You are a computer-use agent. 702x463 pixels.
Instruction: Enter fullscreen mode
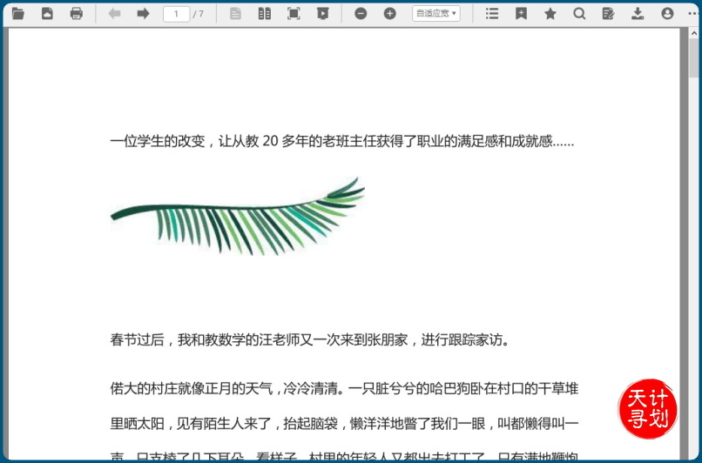tap(294, 13)
